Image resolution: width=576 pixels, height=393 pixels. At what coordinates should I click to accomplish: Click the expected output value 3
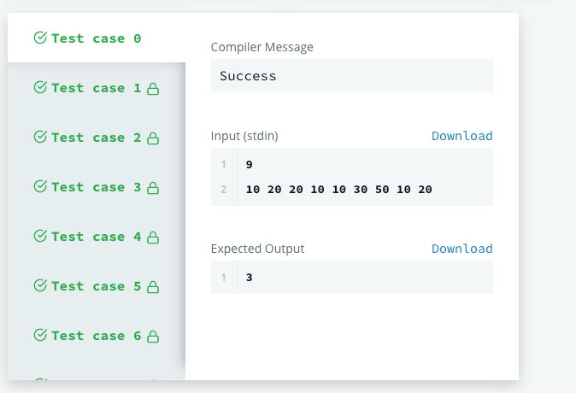[x=249, y=277]
